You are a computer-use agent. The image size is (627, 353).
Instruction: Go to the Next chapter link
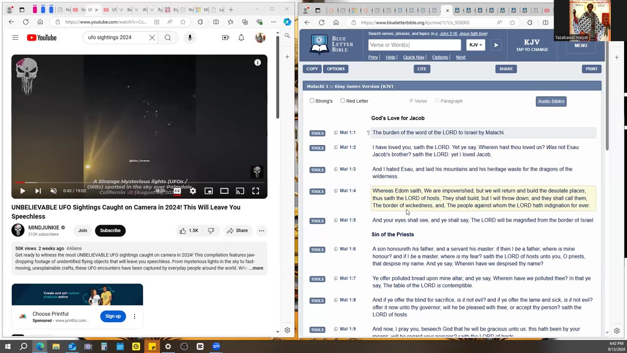point(460,57)
